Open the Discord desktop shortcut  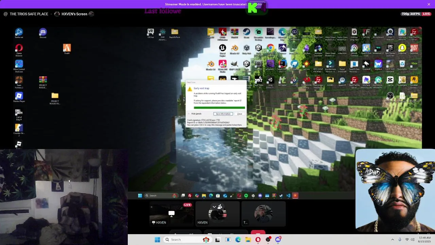click(43, 33)
